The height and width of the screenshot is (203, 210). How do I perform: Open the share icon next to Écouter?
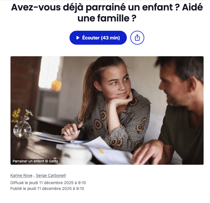tap(137, 38)
